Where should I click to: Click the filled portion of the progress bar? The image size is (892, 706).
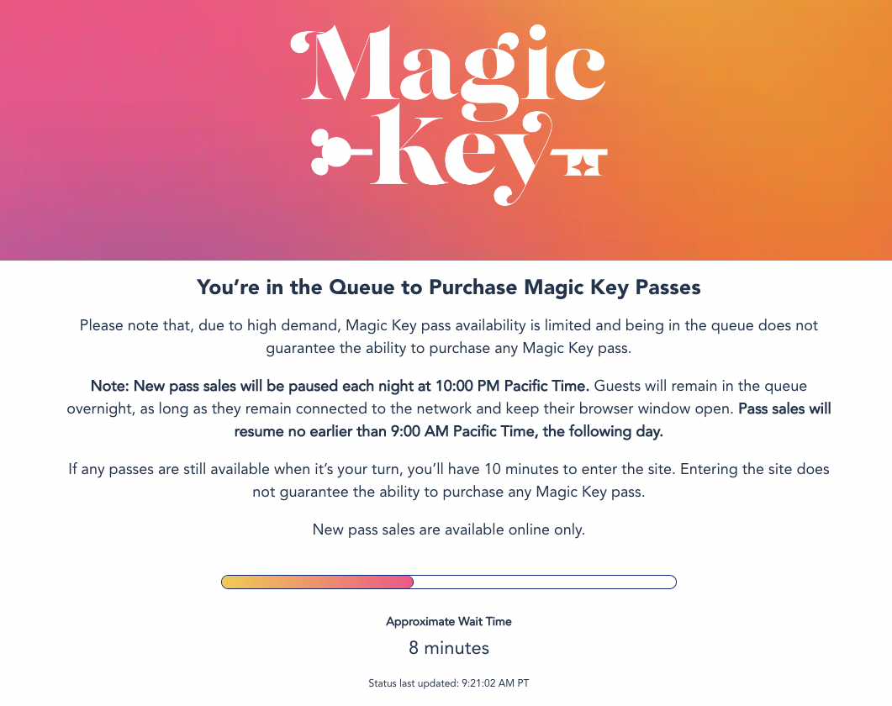317,582
